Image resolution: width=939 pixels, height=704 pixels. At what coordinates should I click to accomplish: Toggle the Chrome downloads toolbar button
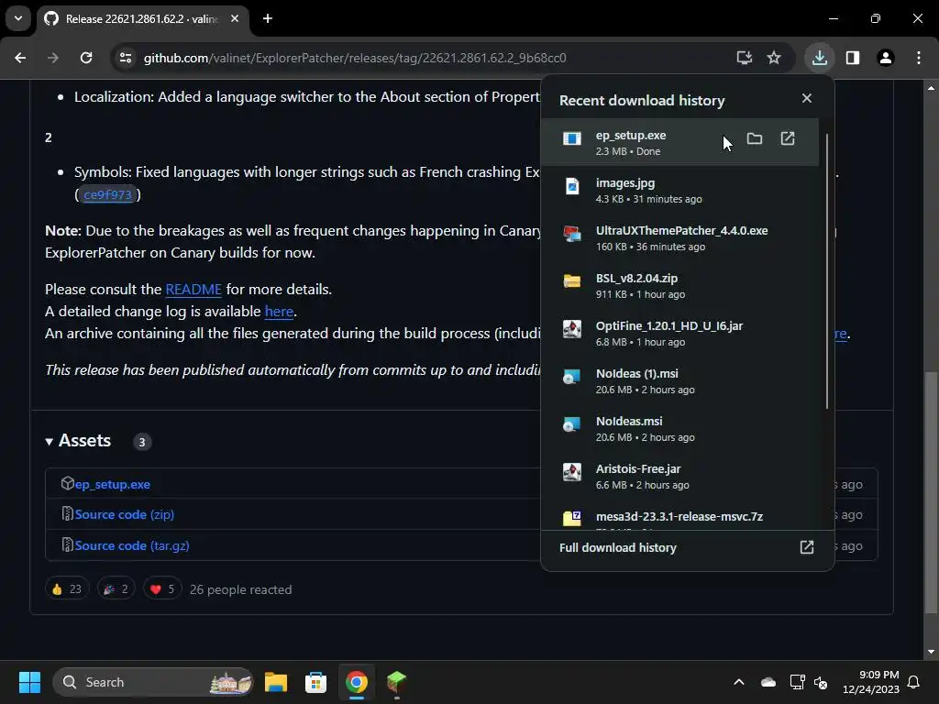pos(819,58)
